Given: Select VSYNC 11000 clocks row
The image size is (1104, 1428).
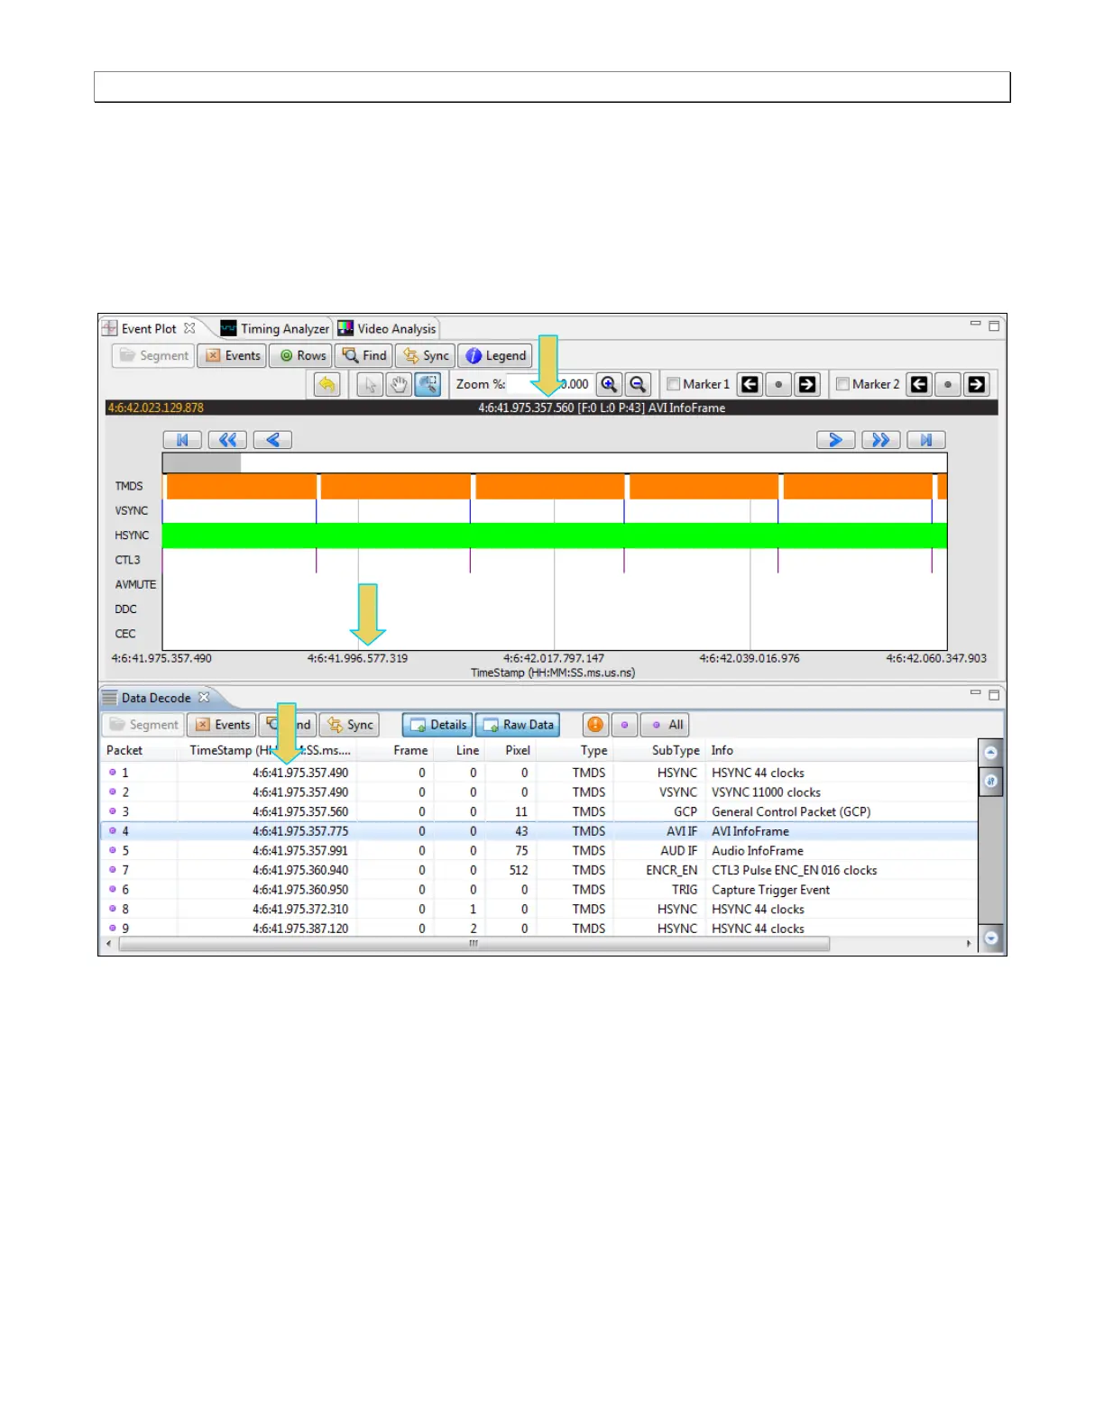Looking at the screenshot, I should (x=539, y=792).
